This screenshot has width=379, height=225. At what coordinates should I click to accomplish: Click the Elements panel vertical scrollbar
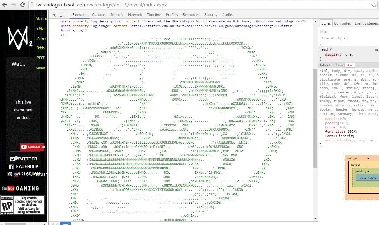click(x=315, y=118)
